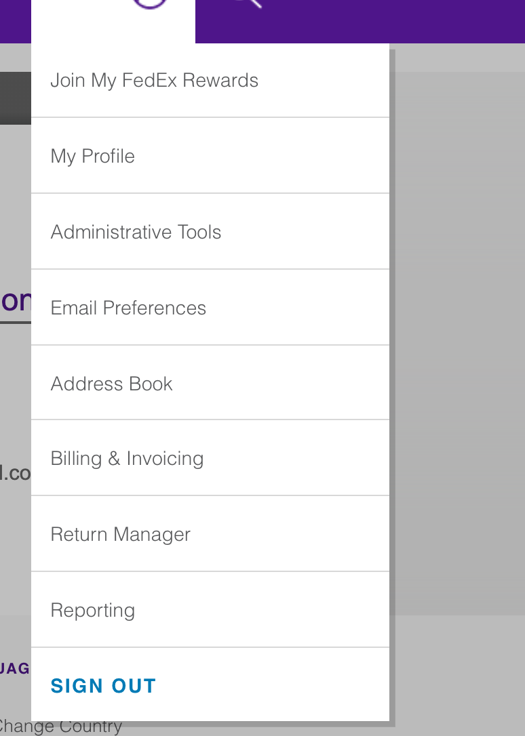The width and height of the screenshot is (525, 736).
Task: Open My Profile from the account menu
Action: click(x=92, y=156)
